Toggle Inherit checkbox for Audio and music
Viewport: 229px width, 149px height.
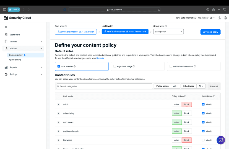pyautogui.click(x=203, y=131)
